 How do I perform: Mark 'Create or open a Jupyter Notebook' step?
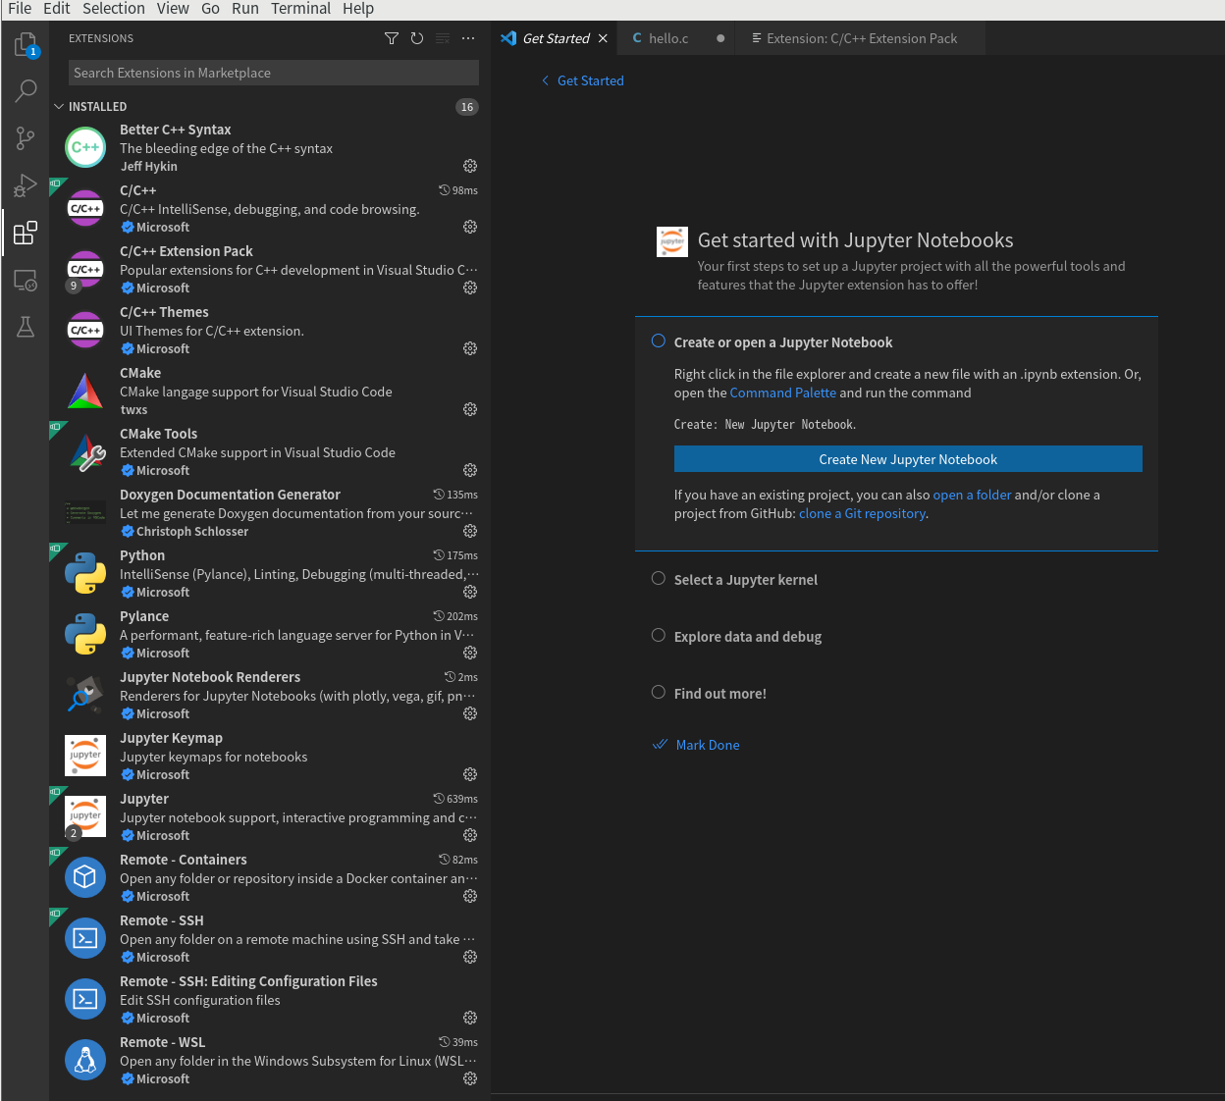pos(659,341)
